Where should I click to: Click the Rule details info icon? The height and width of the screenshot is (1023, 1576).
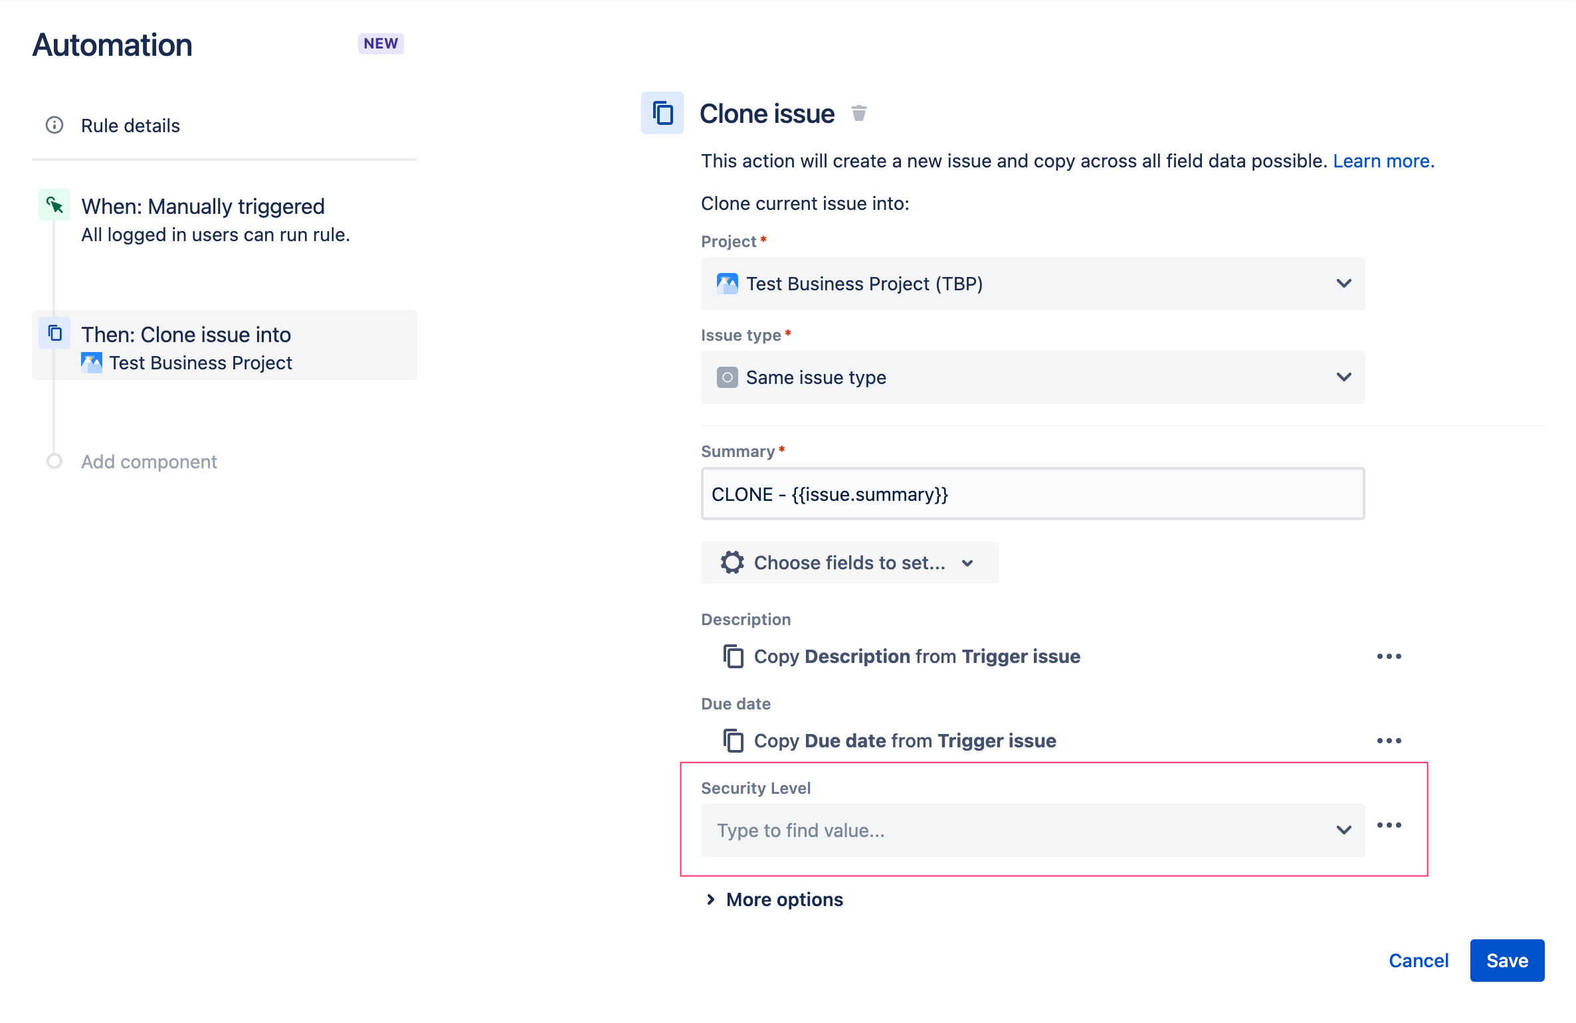54,125
